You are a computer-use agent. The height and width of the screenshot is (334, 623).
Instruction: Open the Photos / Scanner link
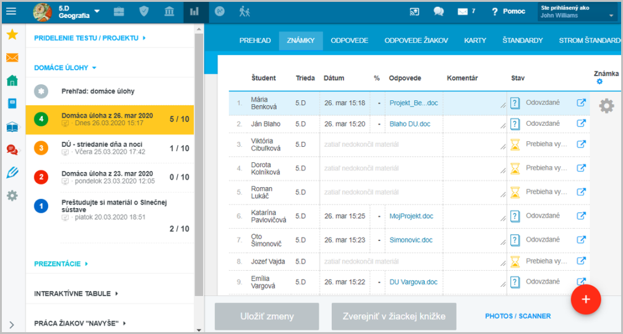pos(518,316)
